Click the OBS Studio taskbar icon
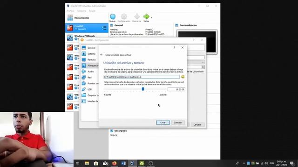 point(151,163)
